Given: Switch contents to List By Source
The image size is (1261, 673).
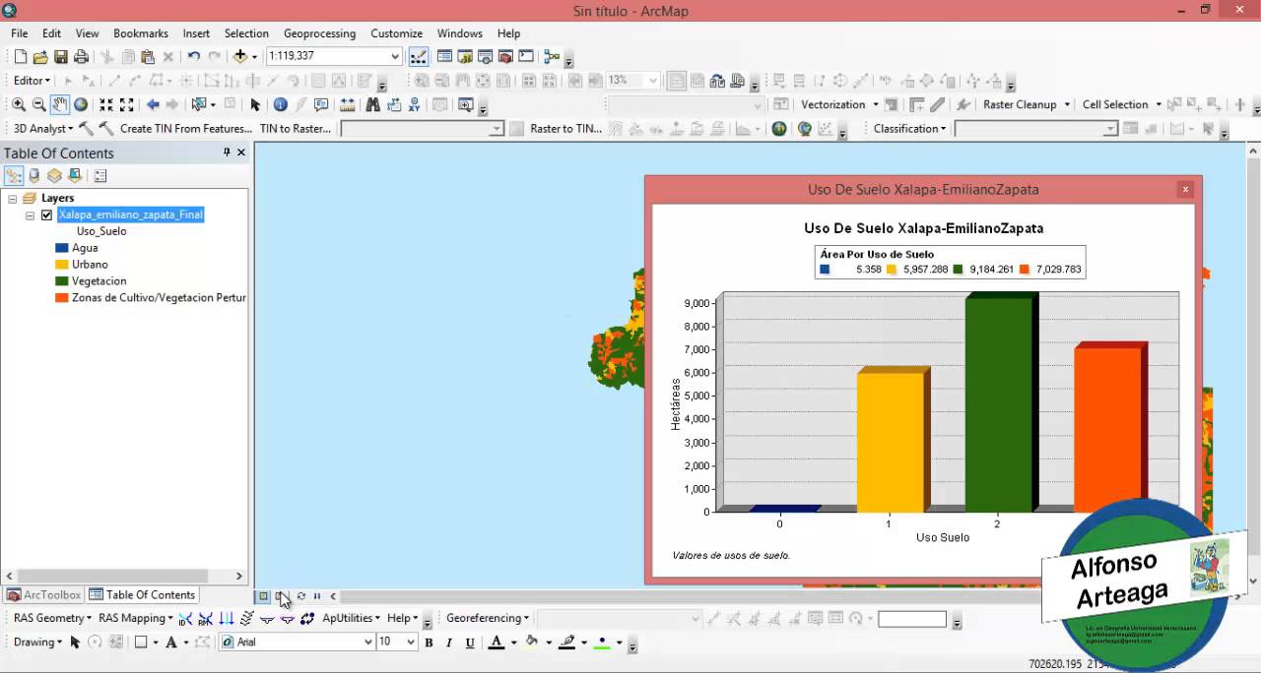Looking at the screenshot, I should click(x=34, y=175).
